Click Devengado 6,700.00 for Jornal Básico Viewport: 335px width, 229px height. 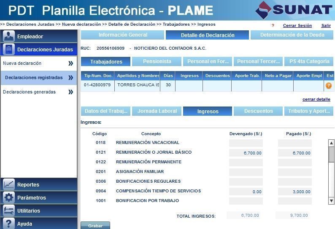246,153
